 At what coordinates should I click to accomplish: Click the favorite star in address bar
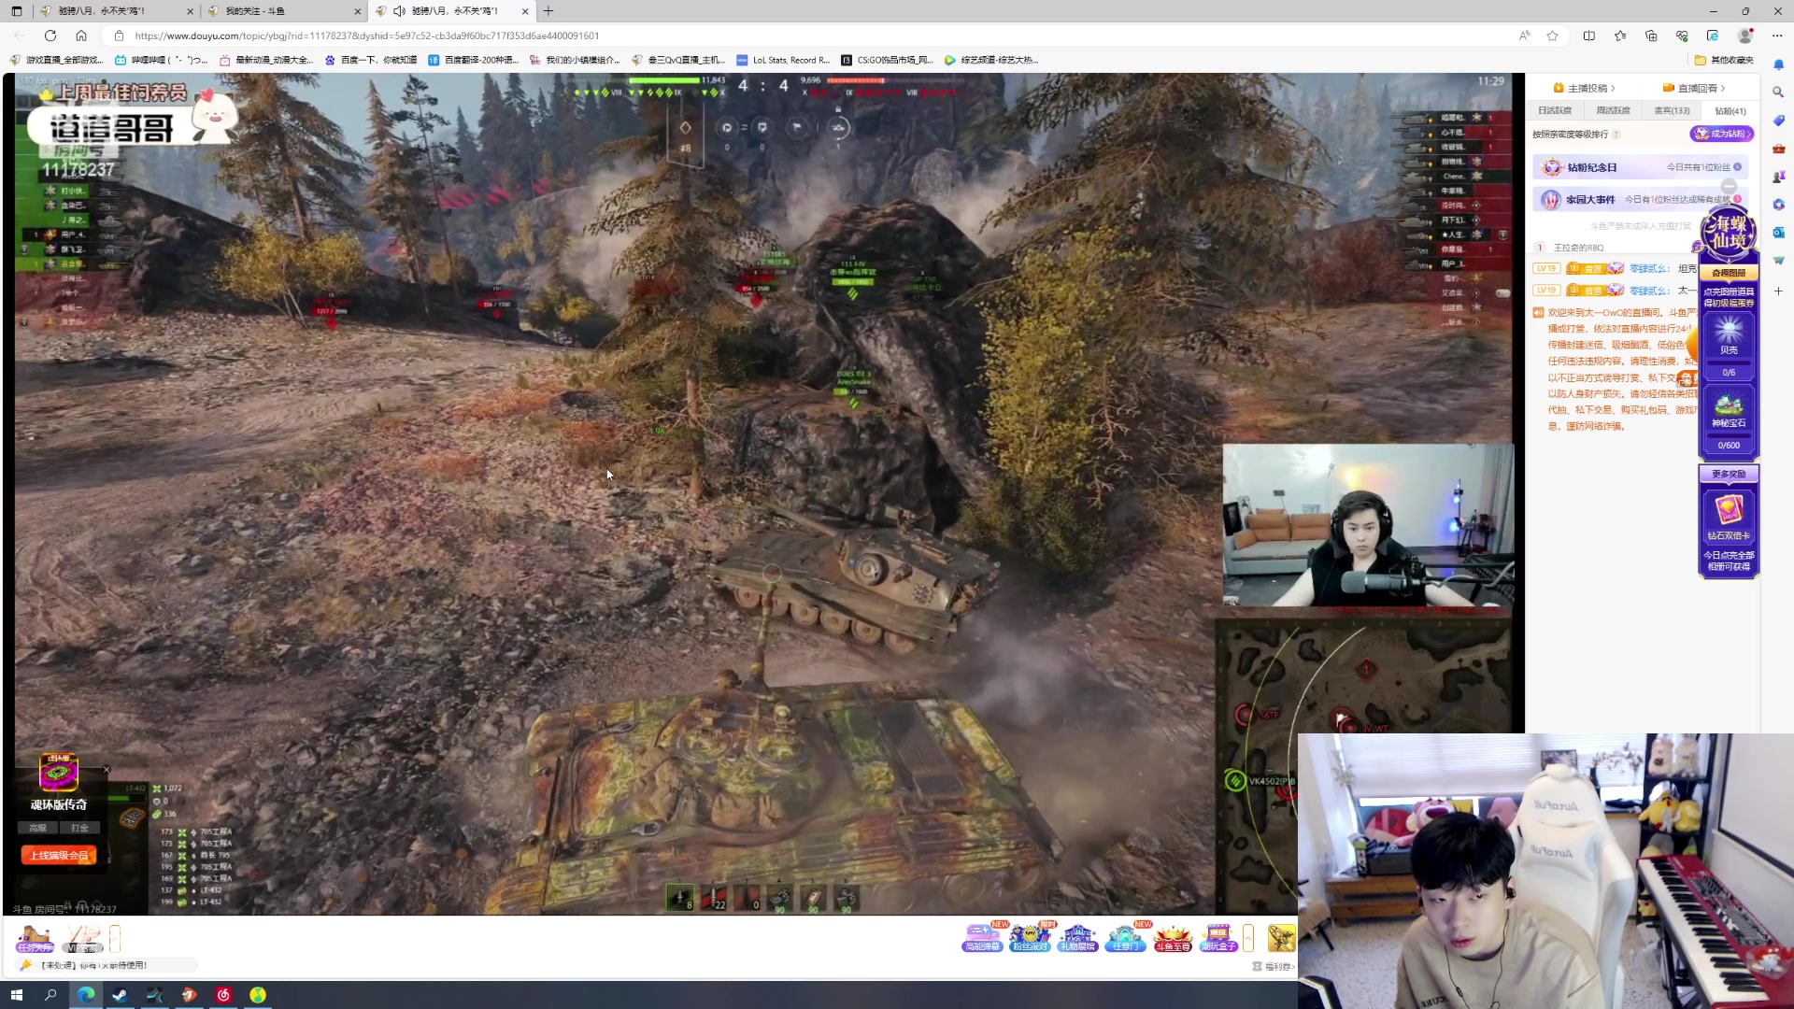coord(1552,36)
